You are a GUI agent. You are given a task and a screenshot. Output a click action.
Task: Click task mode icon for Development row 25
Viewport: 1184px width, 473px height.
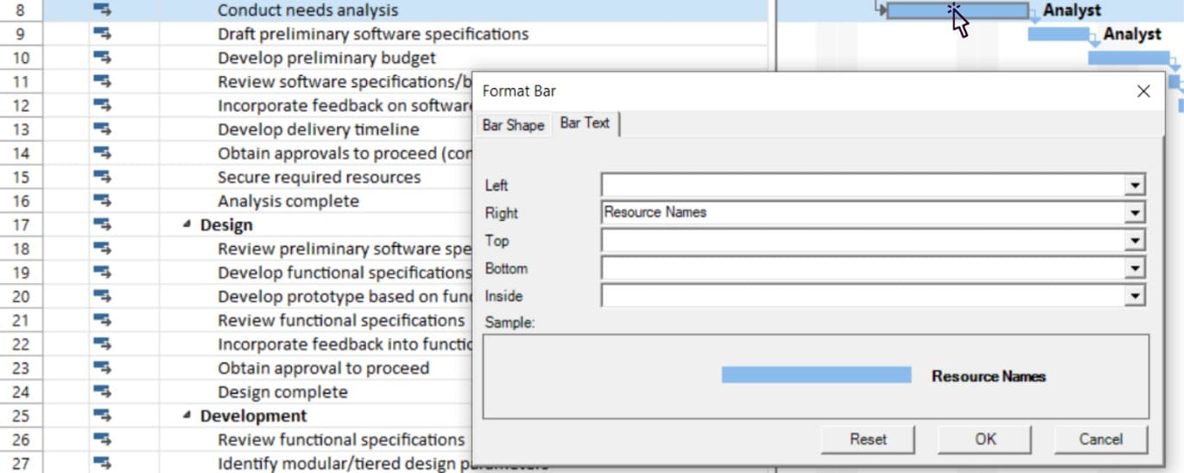[x=102, y=416]
